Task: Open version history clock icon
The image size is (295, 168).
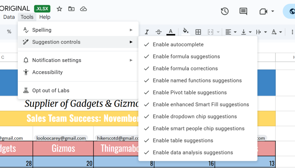Action: [225, 11]
